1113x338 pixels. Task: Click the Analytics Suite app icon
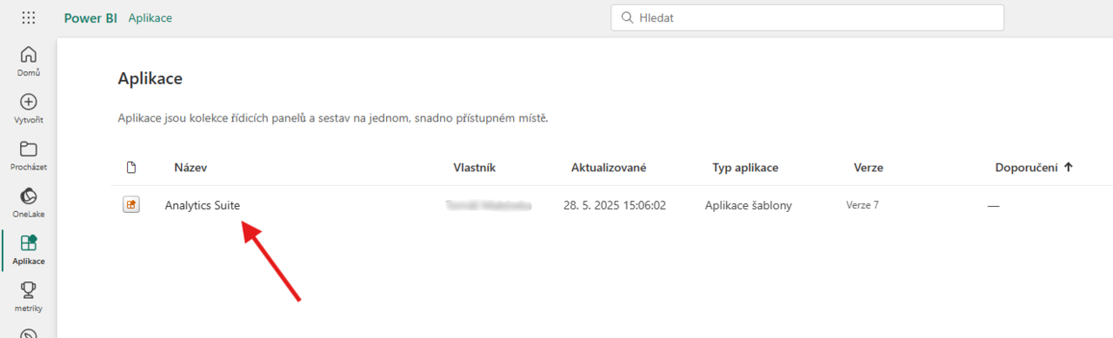(x=130, y=205)
